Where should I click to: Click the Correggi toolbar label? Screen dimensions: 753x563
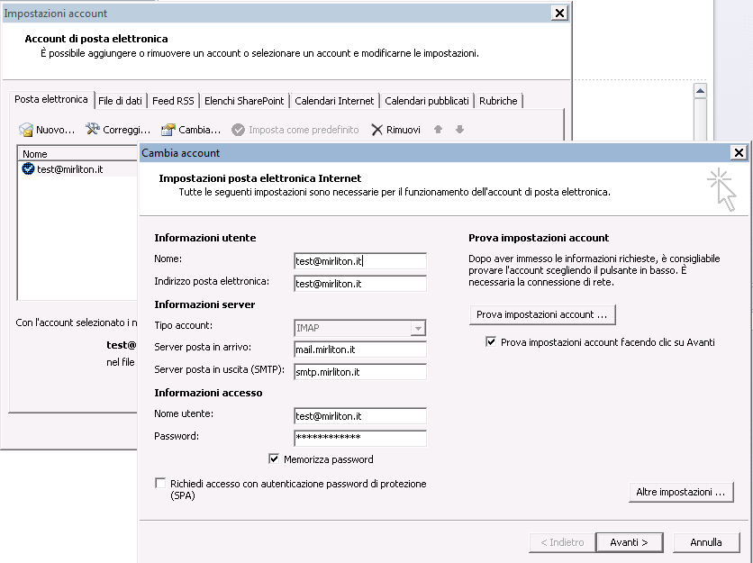coord(127,130)
